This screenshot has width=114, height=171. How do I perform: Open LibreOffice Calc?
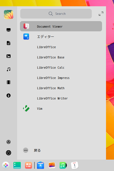[x=61, y=68]
